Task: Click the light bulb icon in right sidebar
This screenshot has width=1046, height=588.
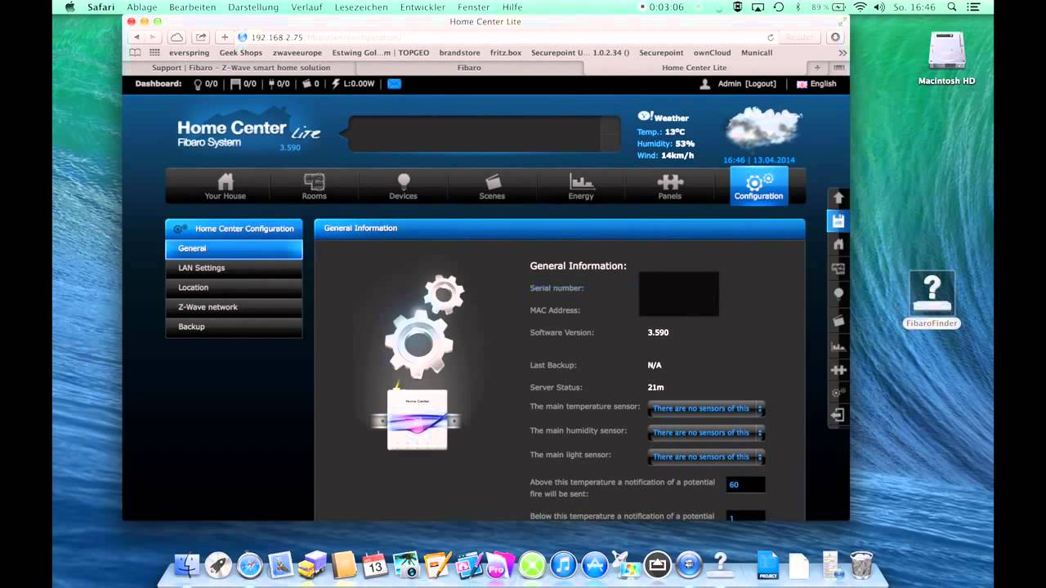Action: tap(838, 294)
